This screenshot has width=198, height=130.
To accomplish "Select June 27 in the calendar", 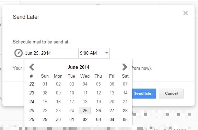I will (112, 110).
